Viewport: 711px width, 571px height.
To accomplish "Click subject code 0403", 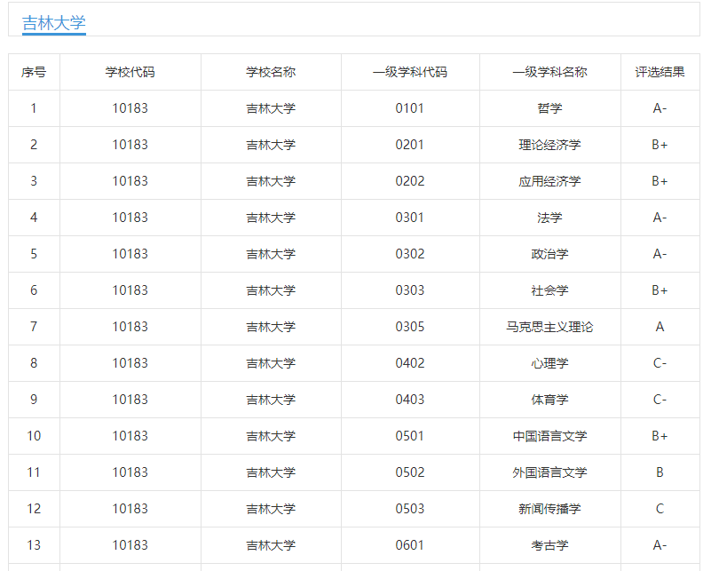I will pos(410,400).
